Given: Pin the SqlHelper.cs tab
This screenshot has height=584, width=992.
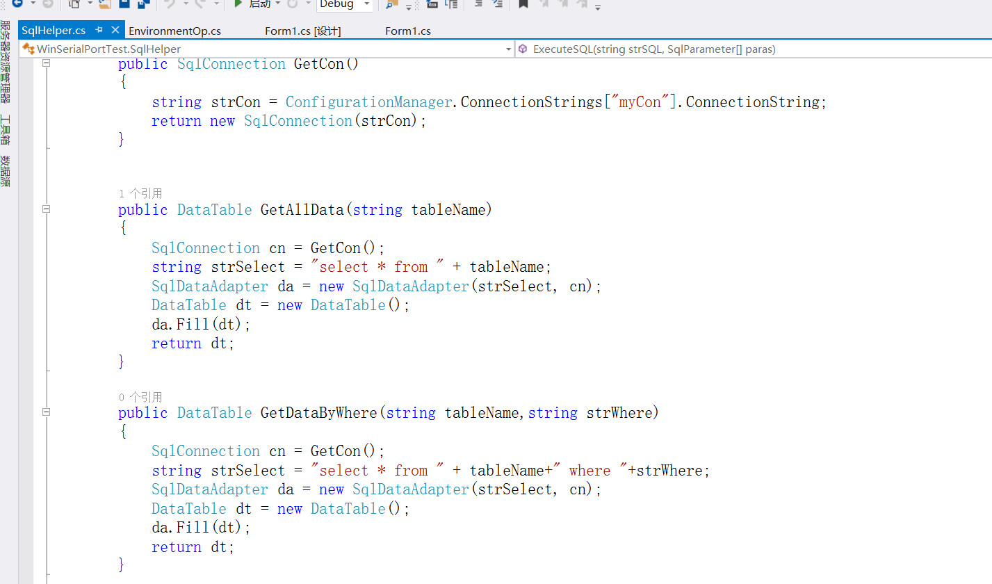Looking at the screenshot, I should pos(99,30).
